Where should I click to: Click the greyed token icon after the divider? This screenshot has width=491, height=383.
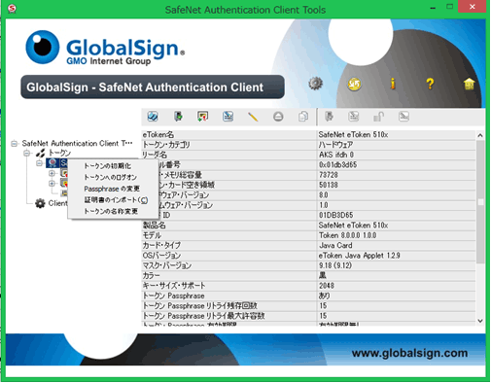click(x=330, y=117)
